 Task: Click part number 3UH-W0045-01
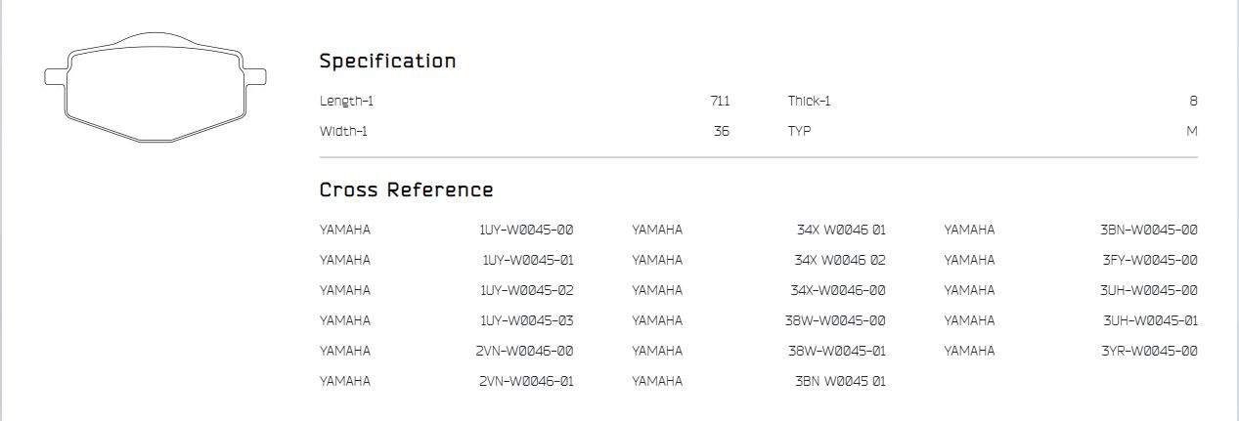tap(1151, 321)
